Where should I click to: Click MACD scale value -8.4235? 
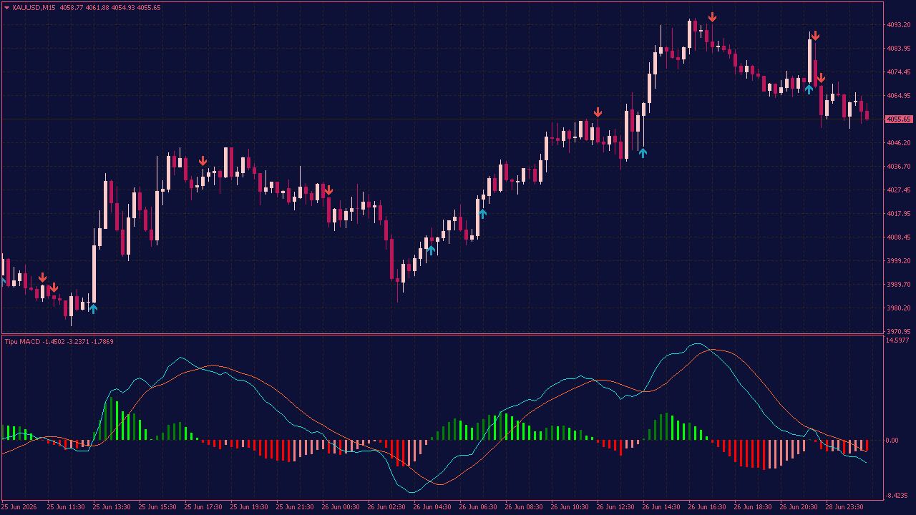[x=897, y=496]
